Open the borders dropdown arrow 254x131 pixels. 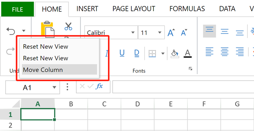pos(163,53)
